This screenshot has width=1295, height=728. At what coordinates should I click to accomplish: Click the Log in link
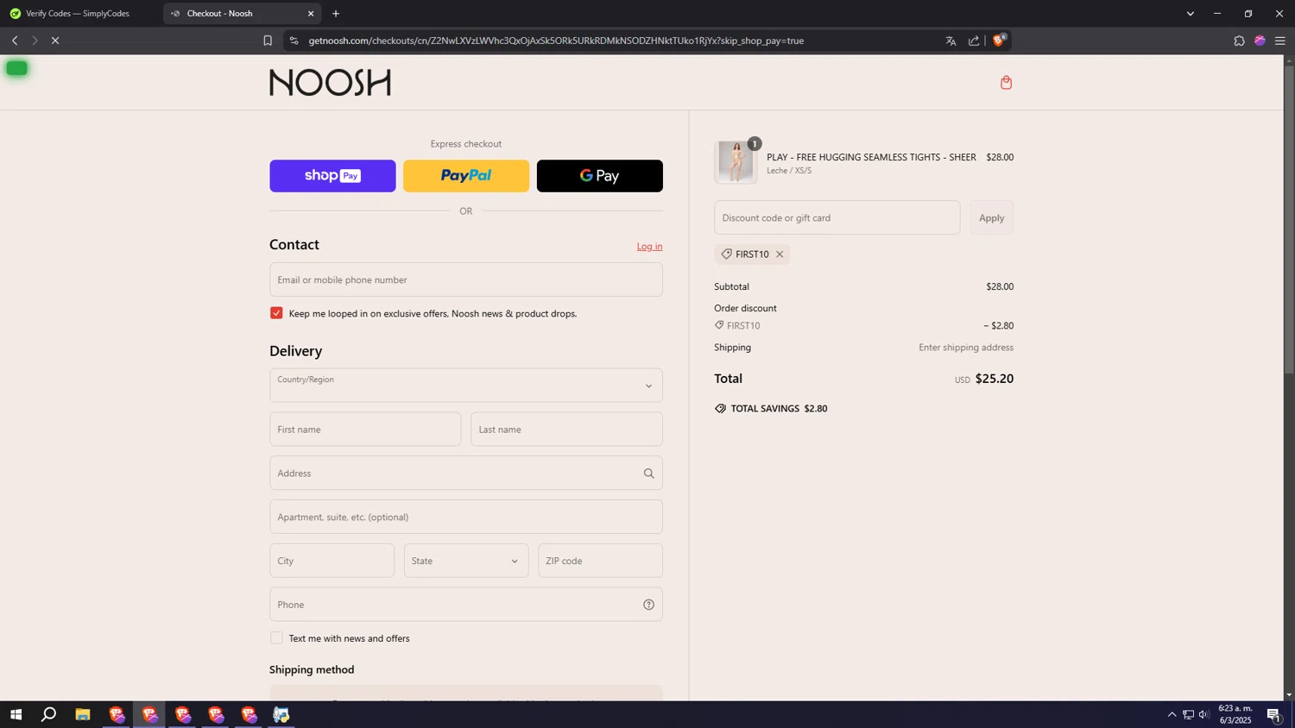click(650, 247)
